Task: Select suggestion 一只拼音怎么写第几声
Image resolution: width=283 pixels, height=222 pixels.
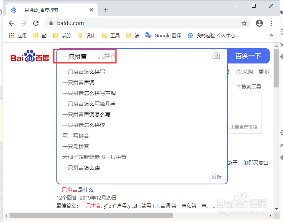Action: tap(142, 104)
